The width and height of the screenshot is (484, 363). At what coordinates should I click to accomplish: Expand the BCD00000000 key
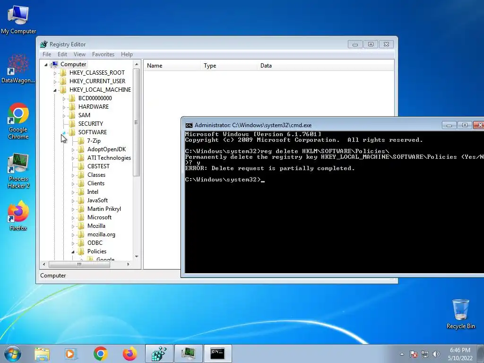pyautogui.click(x=64, y=99)
